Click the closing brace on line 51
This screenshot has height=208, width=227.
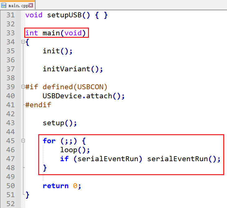(27, 195)
